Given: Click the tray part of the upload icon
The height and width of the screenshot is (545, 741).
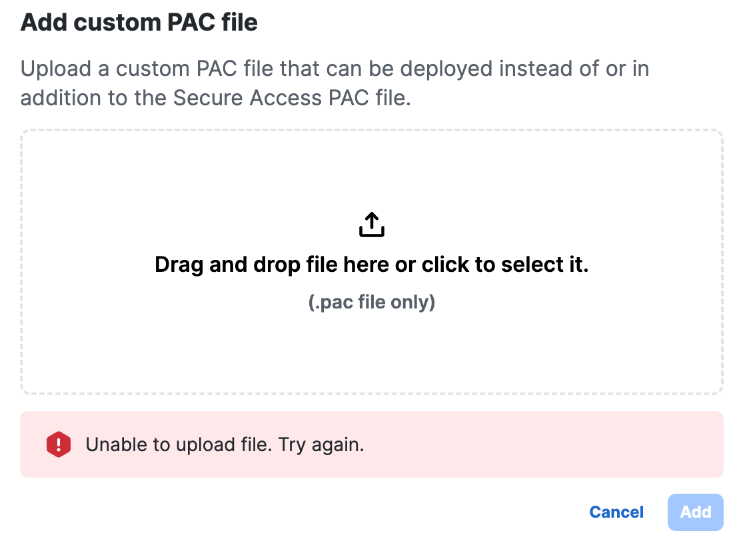Looking at the screenshot, I should pos(371,232).
